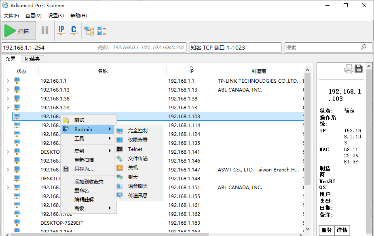Start scanning with the green 扫描 button
The height and width of the screenshot is (236, 374).
(19, 31)
